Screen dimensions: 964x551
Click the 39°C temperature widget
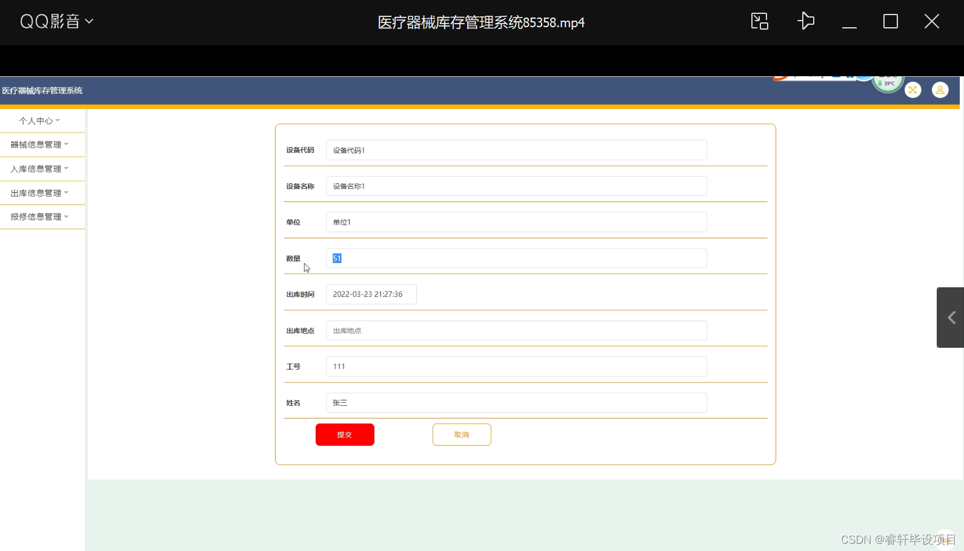tap(888, 83)
